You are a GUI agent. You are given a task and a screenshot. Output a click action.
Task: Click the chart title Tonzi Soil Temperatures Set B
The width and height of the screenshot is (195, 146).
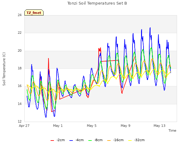(97, 3)
